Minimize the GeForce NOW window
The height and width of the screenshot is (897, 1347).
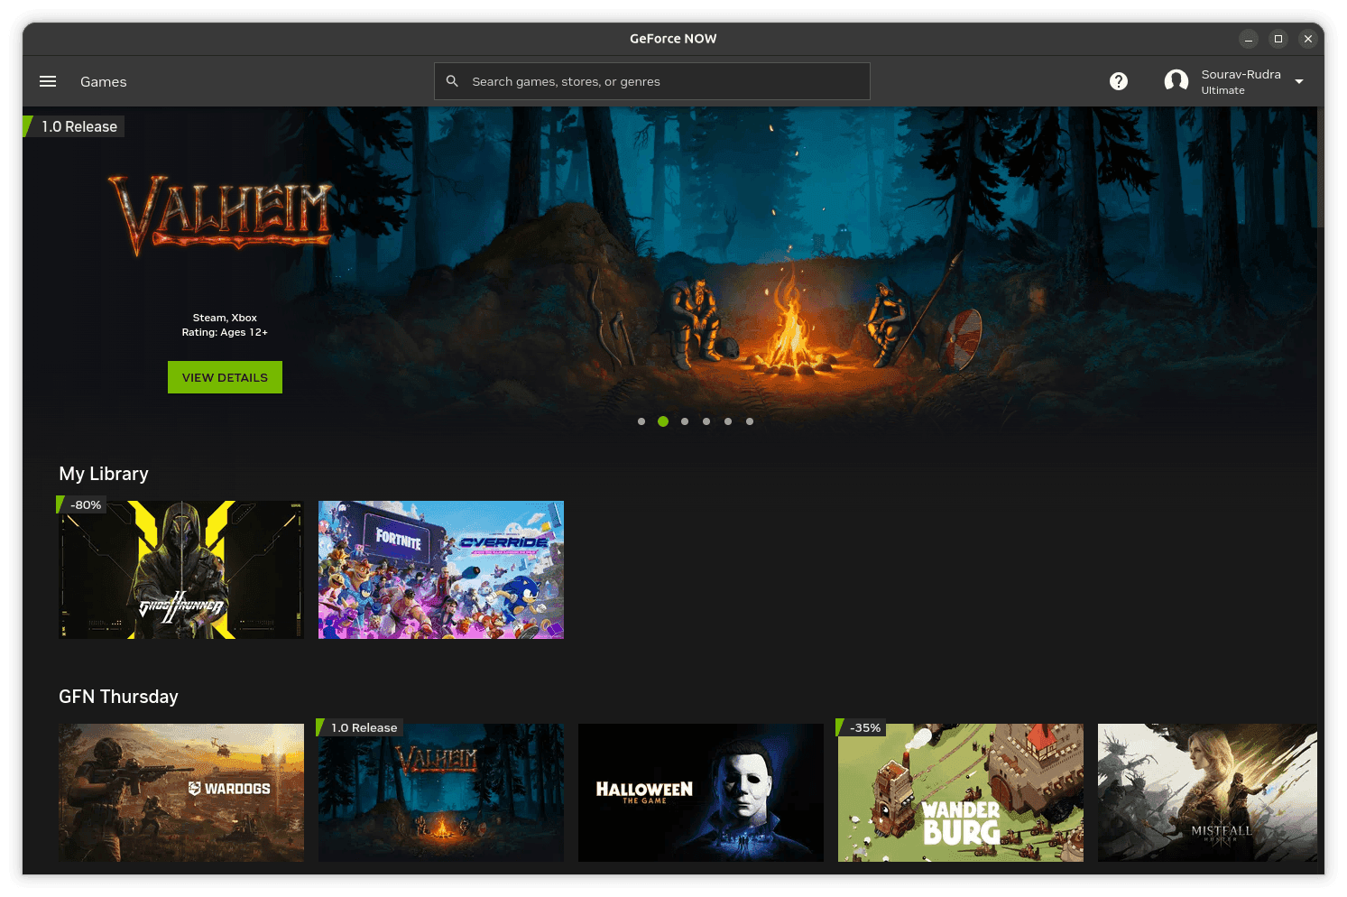(x=1249, y=39)
